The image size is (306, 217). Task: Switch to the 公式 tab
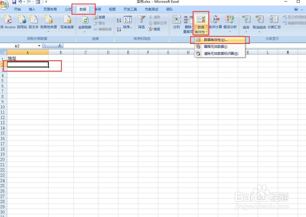pos(68,9)
